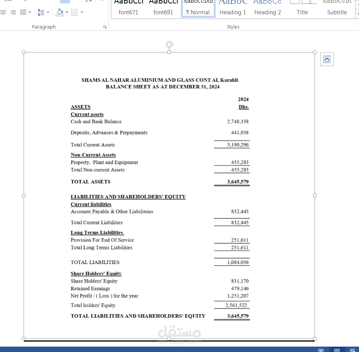Image resolution: width=359 pixels, height=352 pixels.
Task: Open the Shading color dropdown arrow
Action: [67, 12]
